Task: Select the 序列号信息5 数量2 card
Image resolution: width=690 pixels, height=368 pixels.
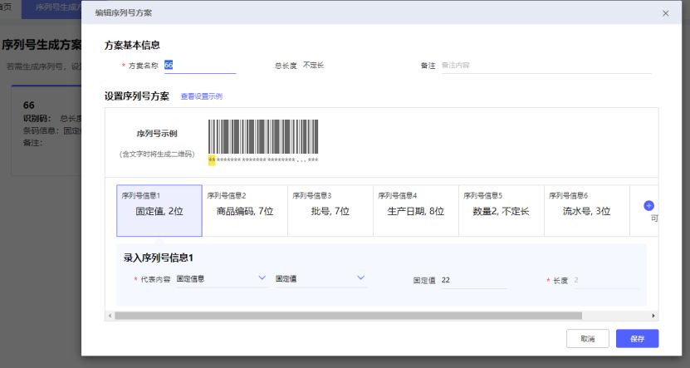Action: (501, 211)
